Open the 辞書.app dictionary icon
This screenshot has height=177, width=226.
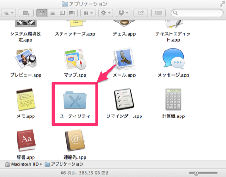click(x=26, y=140)
